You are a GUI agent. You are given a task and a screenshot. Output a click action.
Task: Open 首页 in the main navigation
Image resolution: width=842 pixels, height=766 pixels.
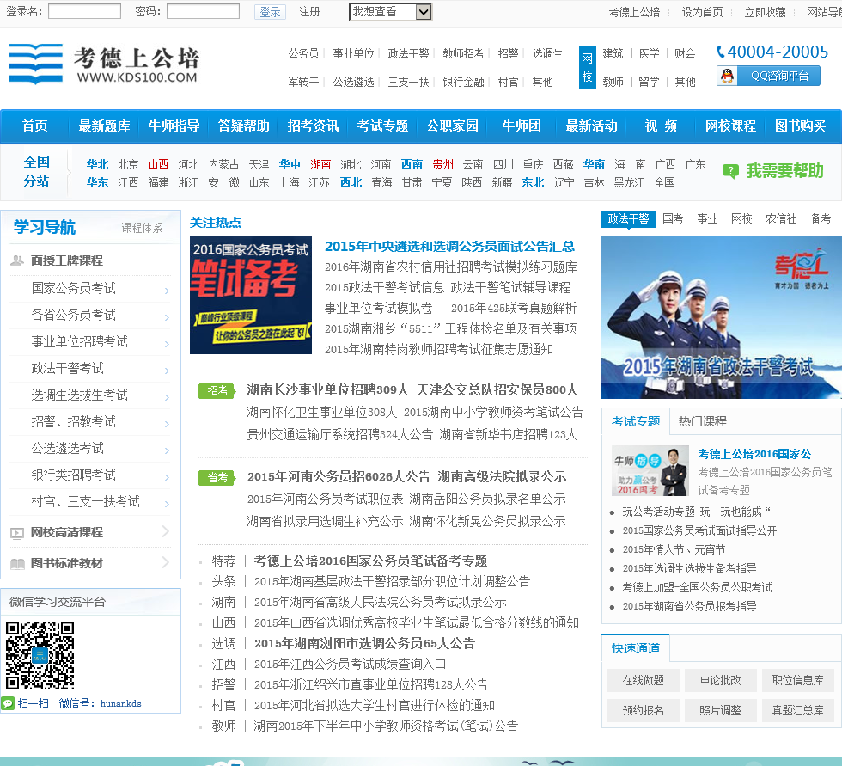(35, 126)
